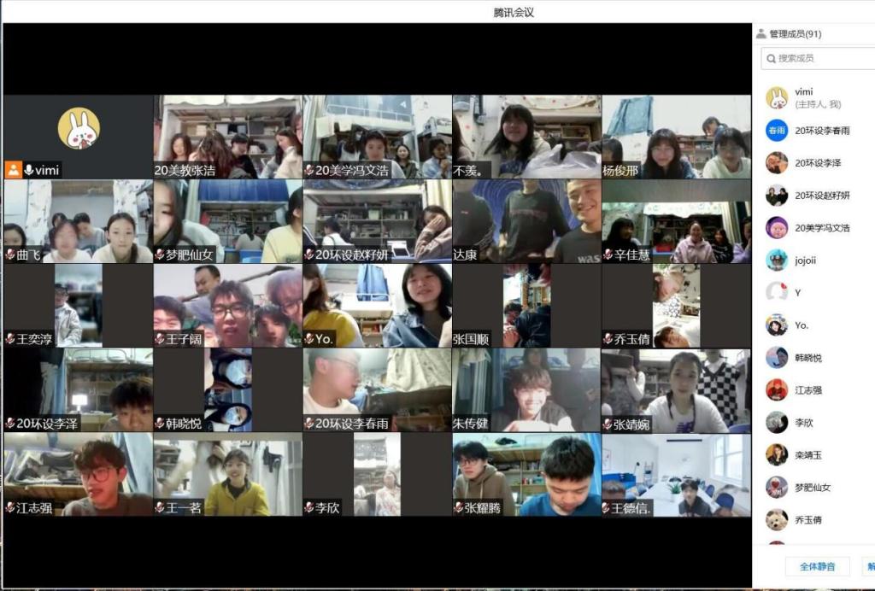The width and height of the screenshot is (875, 591).
Task: Click the 管理成员(91) panel title
Action: click(795, 34)
